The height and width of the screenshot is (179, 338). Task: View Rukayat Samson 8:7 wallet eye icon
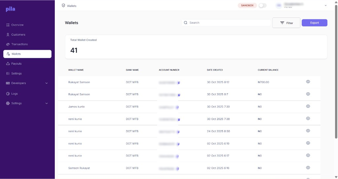click(308, 94)
